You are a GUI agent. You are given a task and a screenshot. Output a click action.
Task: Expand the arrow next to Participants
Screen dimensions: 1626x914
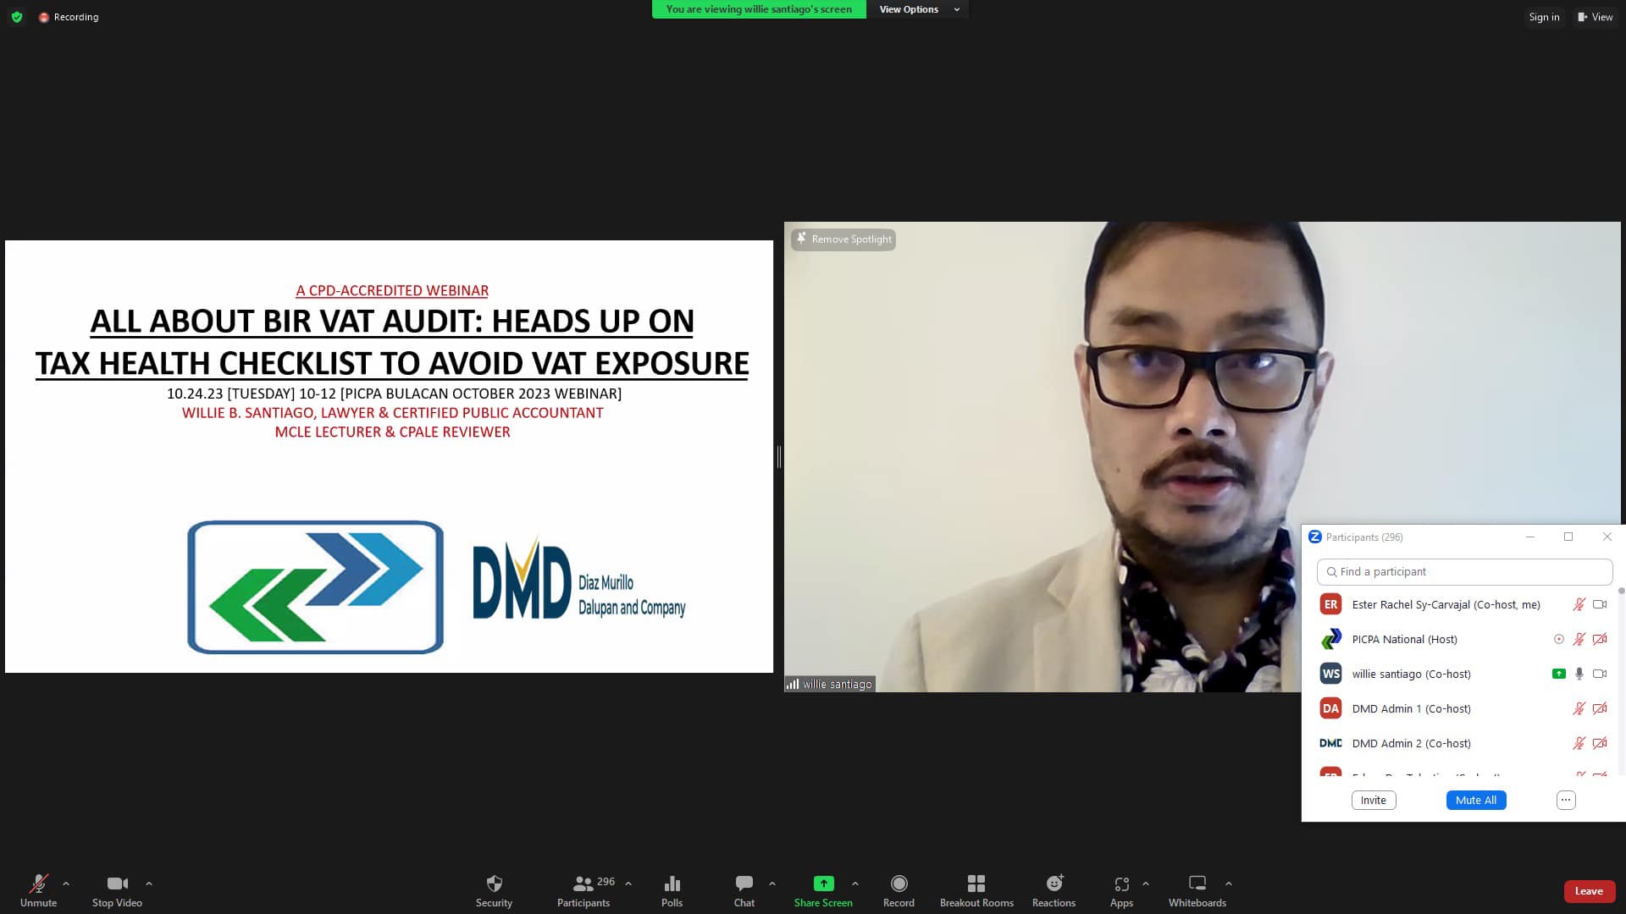click(x=628, y=884)
